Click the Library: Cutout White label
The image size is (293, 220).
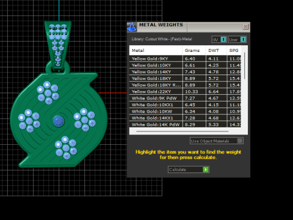162,39
